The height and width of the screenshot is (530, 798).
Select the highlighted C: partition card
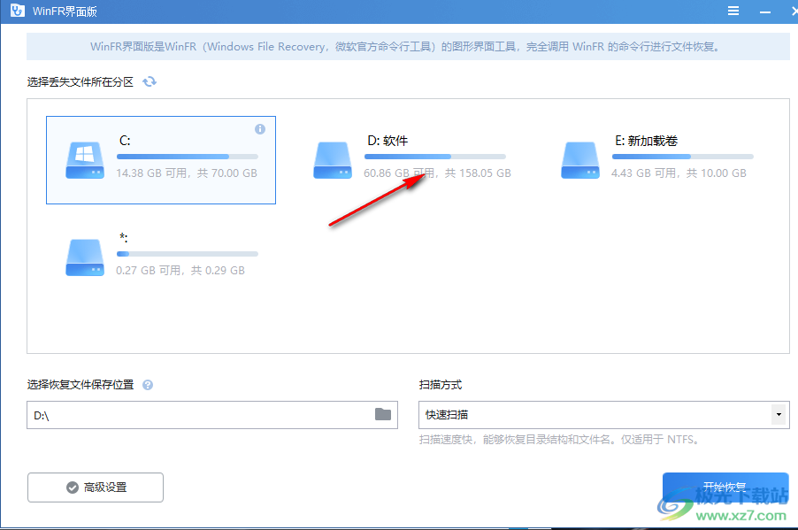coord(160,160)
